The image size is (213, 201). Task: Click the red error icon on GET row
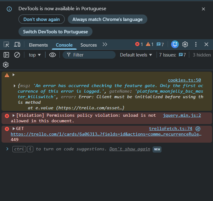[x=7, y=129]
